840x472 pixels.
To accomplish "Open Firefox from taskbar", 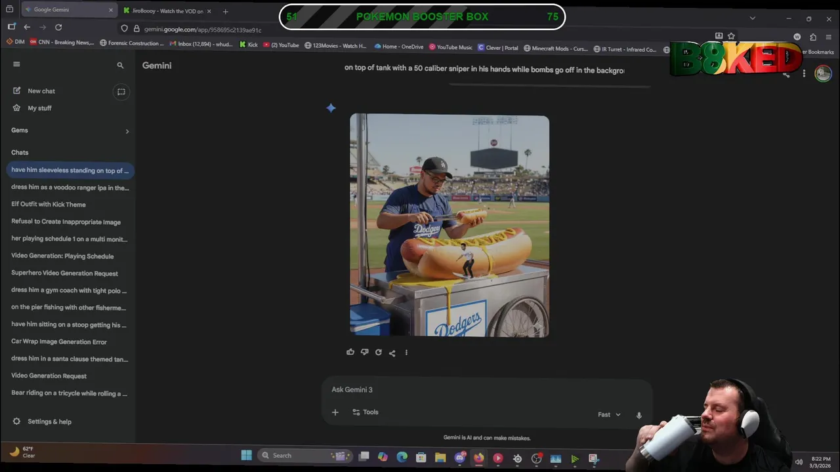I will [478, 458].
